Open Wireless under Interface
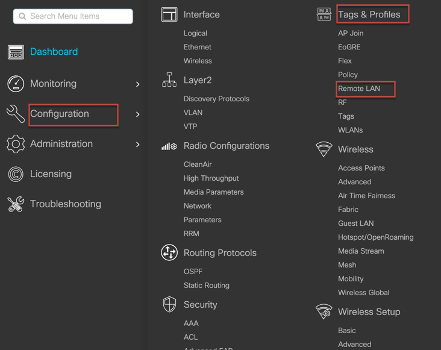The width and height of the screenshot is (441, 350). (x=198, y=61)
